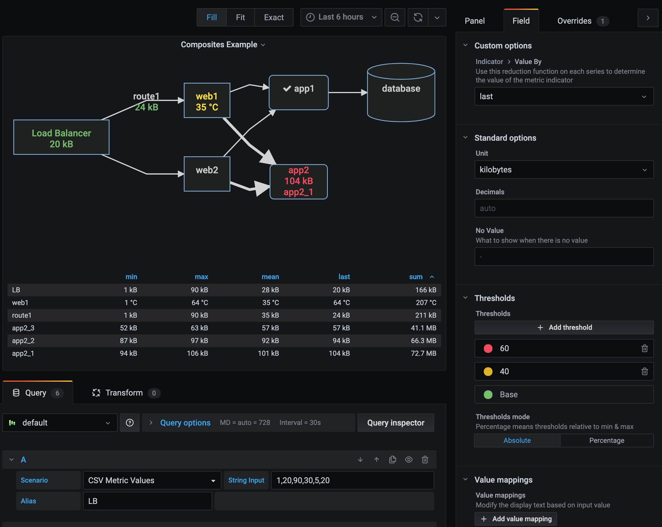Select Percentage thresholds mode
Viewport: 662px width, 527px height.
tap(606, 440)
